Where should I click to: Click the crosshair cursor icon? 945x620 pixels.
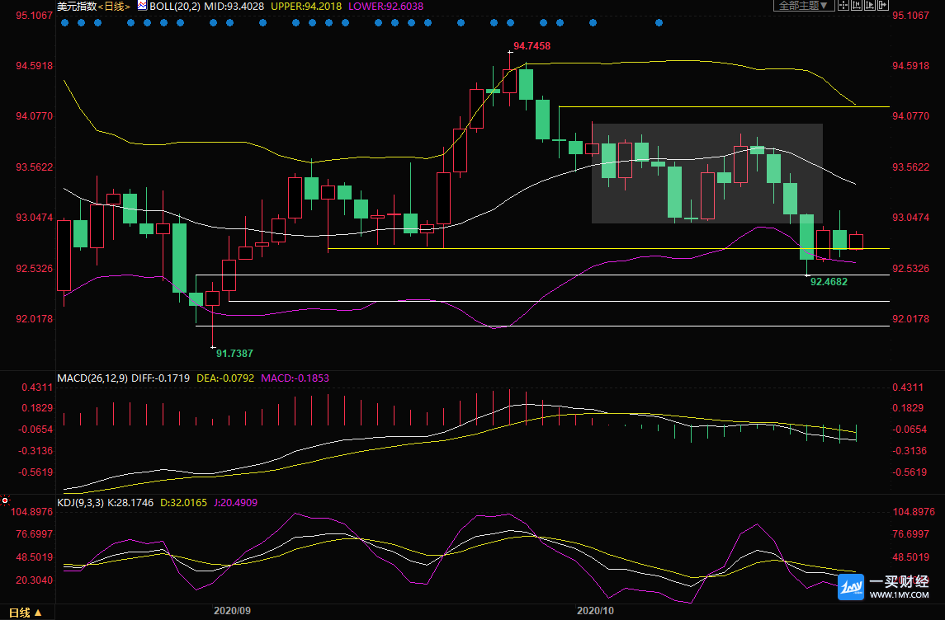coord(843,5)
